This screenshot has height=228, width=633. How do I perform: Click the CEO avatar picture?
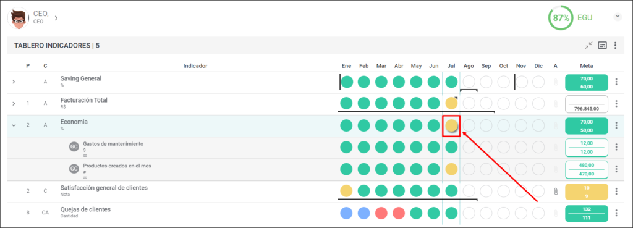[18, 18]
